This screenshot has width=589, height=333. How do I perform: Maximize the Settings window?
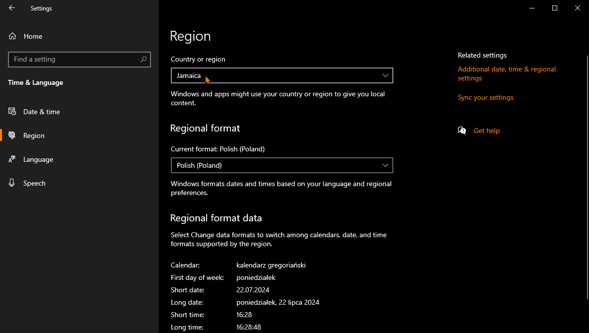[x=555, y=8]
